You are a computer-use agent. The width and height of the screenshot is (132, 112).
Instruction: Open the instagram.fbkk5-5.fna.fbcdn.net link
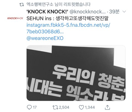pos(68,25)
